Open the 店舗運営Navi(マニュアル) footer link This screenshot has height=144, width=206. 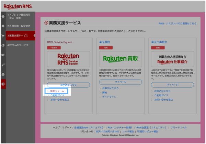click(89, 127)
